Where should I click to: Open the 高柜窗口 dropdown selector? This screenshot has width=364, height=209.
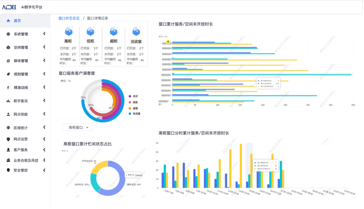click(77, 127)
